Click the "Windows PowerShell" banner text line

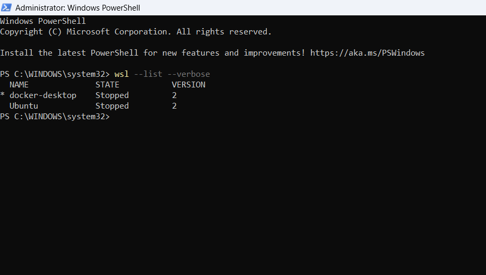coord(43,21)
